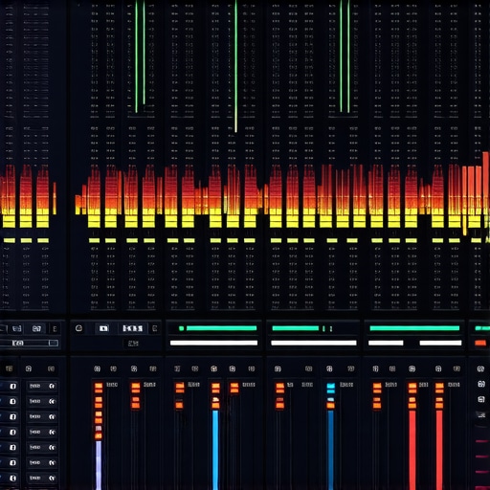Image resolution: width=490 pixels, height=490 pixels.
Task: Adjust the rightmost red channel fader
Action: click(439, 450)
